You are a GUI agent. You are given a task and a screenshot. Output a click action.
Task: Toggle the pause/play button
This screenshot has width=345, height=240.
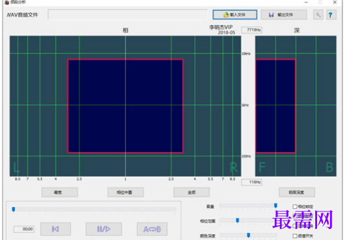104,229
